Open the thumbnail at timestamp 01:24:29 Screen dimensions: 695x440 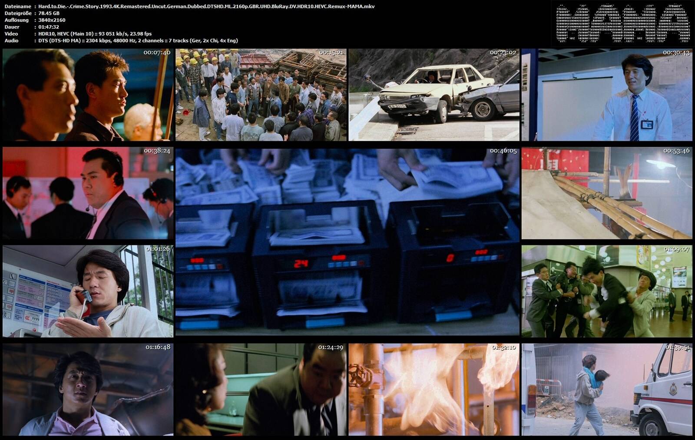pos(261,390)
